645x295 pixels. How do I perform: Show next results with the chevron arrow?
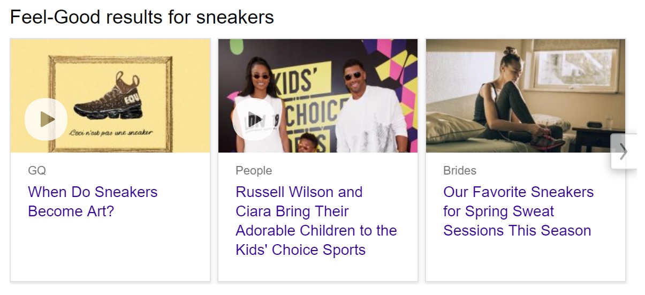coord(624,152)
